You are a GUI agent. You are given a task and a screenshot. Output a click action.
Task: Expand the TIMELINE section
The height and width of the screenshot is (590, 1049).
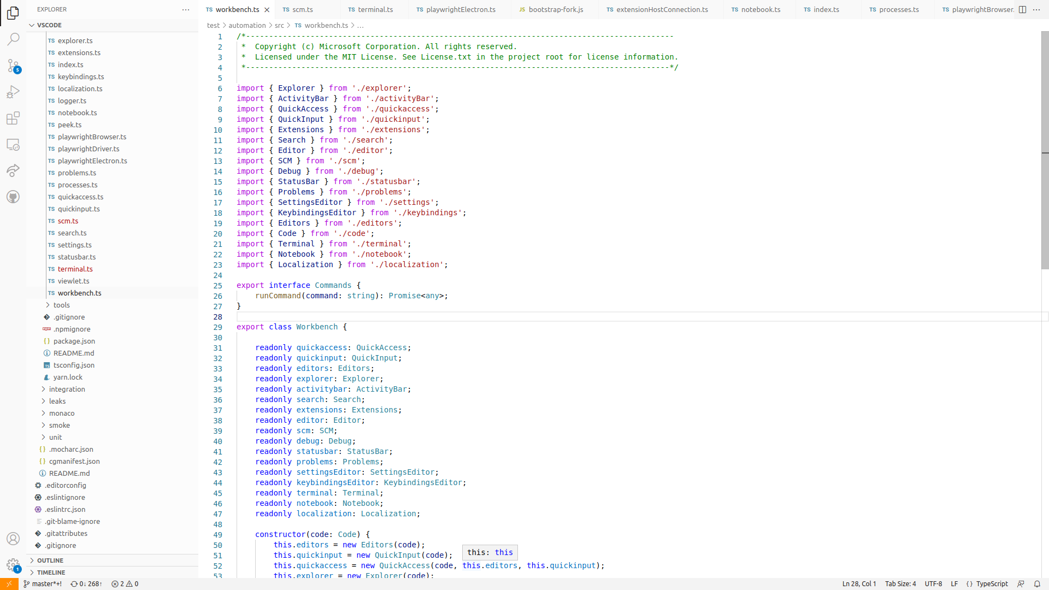click(51, 573)
